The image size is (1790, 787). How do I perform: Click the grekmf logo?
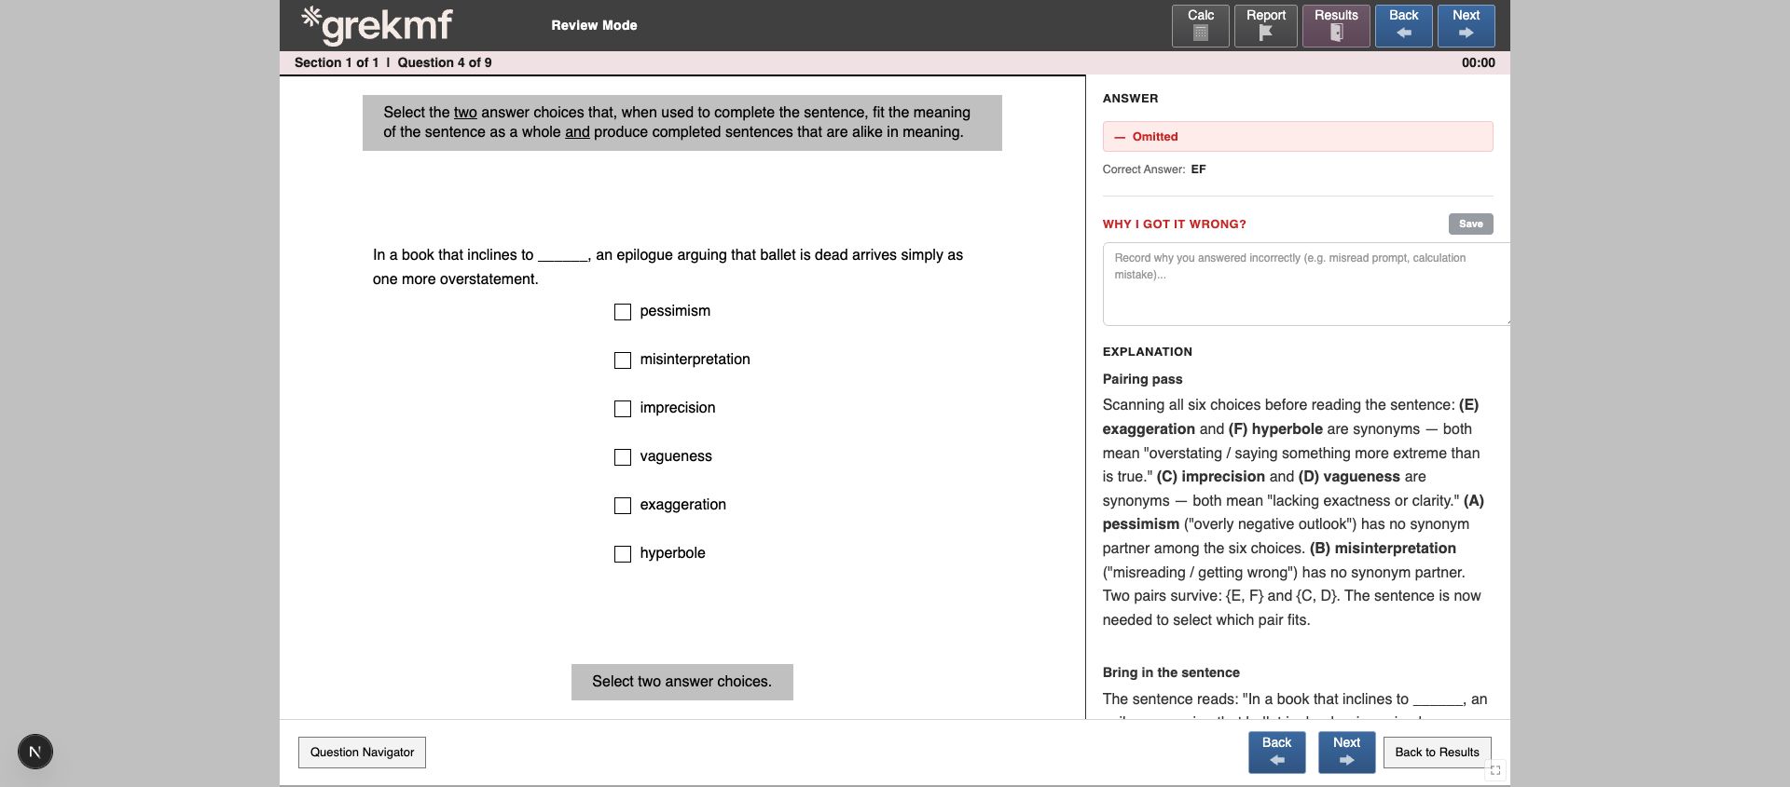pyautogui.click(x=377, y=25)
